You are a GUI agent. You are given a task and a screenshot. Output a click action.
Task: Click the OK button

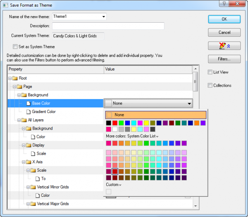[224, 19]
